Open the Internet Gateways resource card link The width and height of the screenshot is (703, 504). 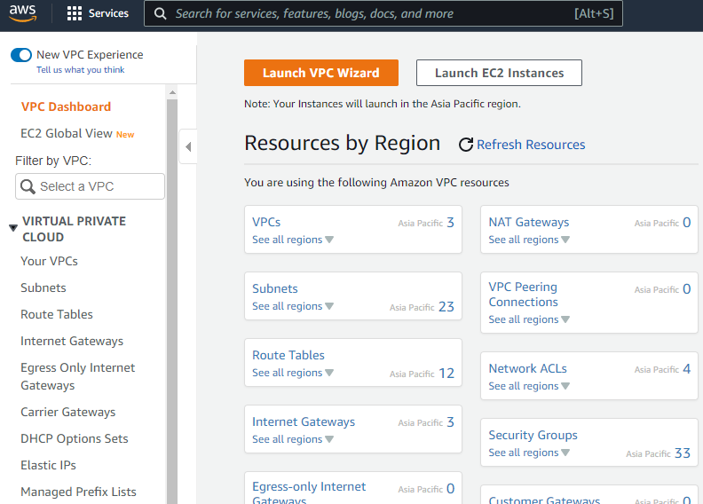[304, 421]
